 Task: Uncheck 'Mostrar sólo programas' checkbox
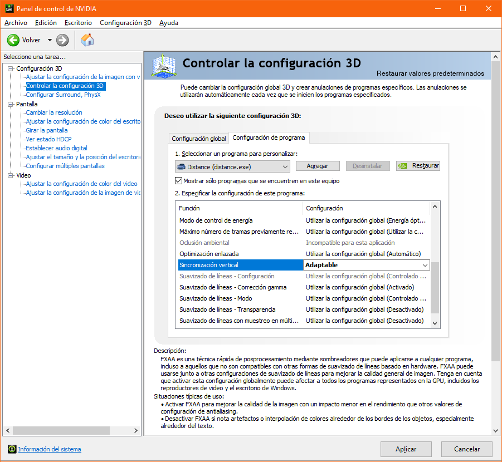click(x=179, y=181)
